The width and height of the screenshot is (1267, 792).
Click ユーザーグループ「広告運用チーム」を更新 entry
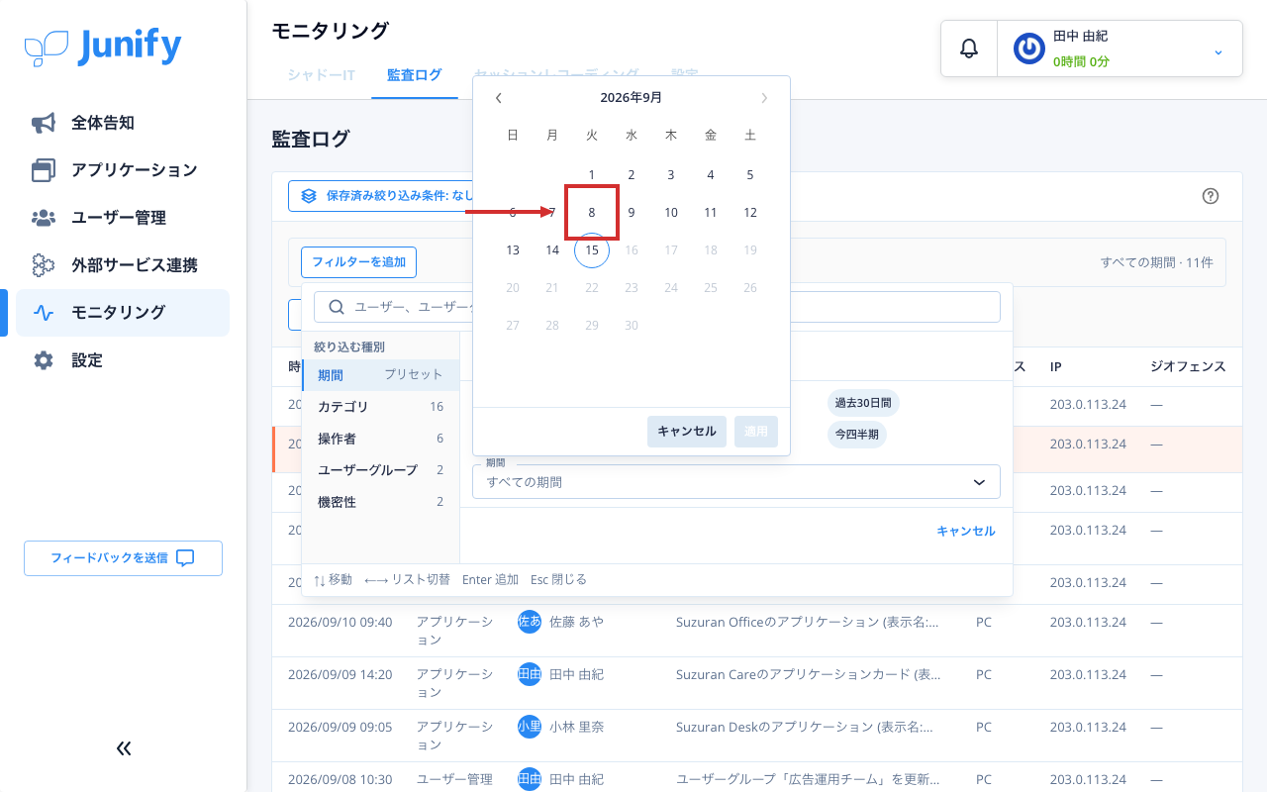coord(807,779)
